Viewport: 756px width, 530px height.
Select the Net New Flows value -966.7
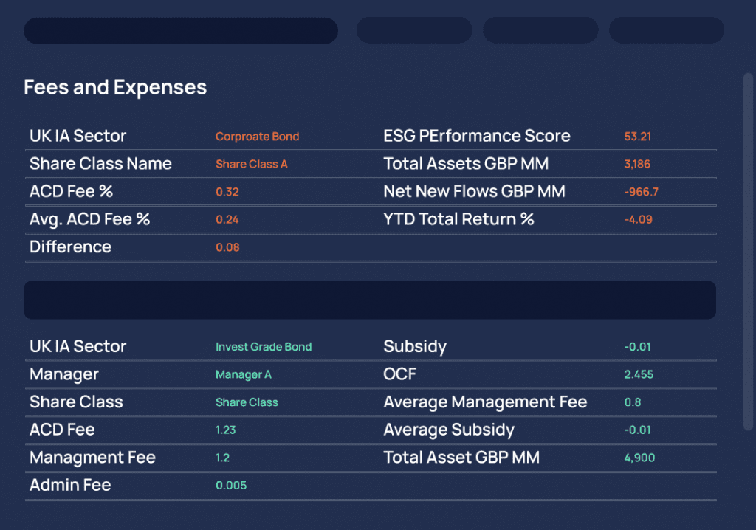pyautogui.click(x=641, y=192)
